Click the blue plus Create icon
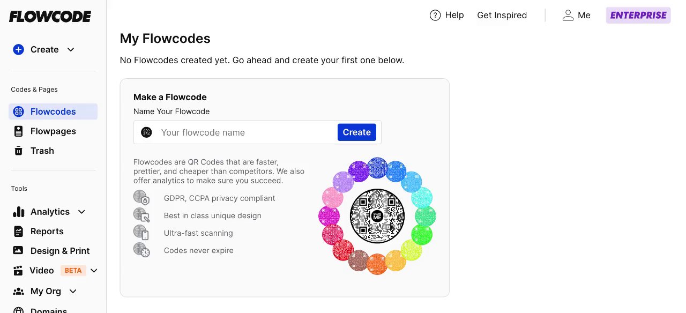This screenshot has width=686, height=313. point(18,49)
